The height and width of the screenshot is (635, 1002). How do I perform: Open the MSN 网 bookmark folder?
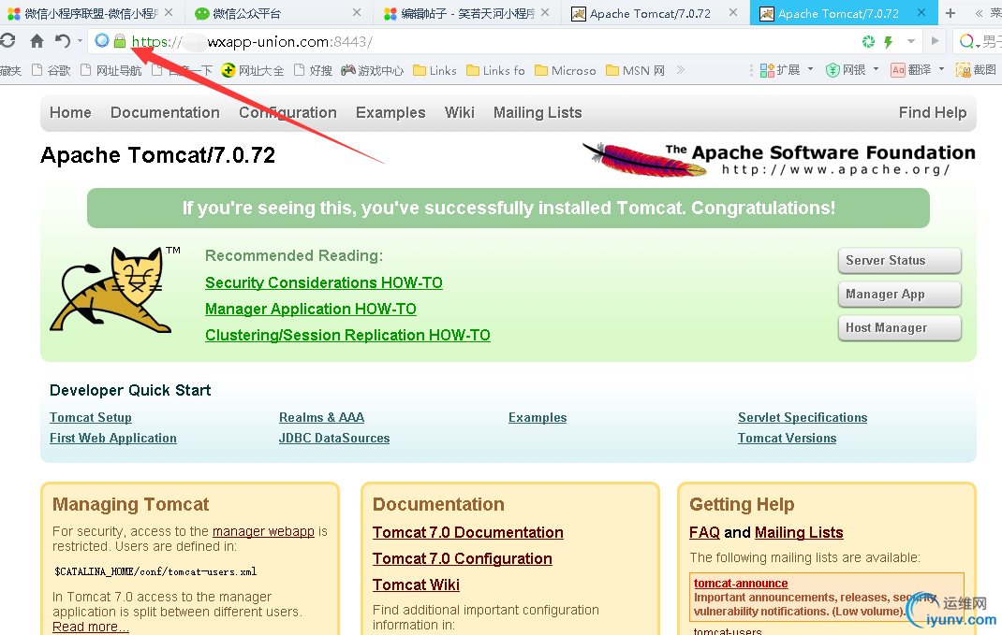tap(635, 70)
